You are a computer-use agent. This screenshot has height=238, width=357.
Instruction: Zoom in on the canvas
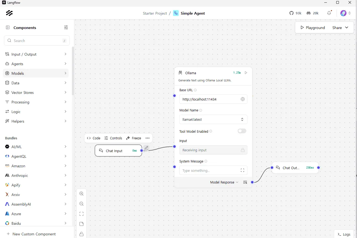81,194
